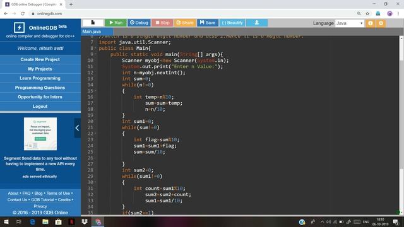Click the browser forward arrow
Viewport: 404px width, 227px height.
point(14,14)
